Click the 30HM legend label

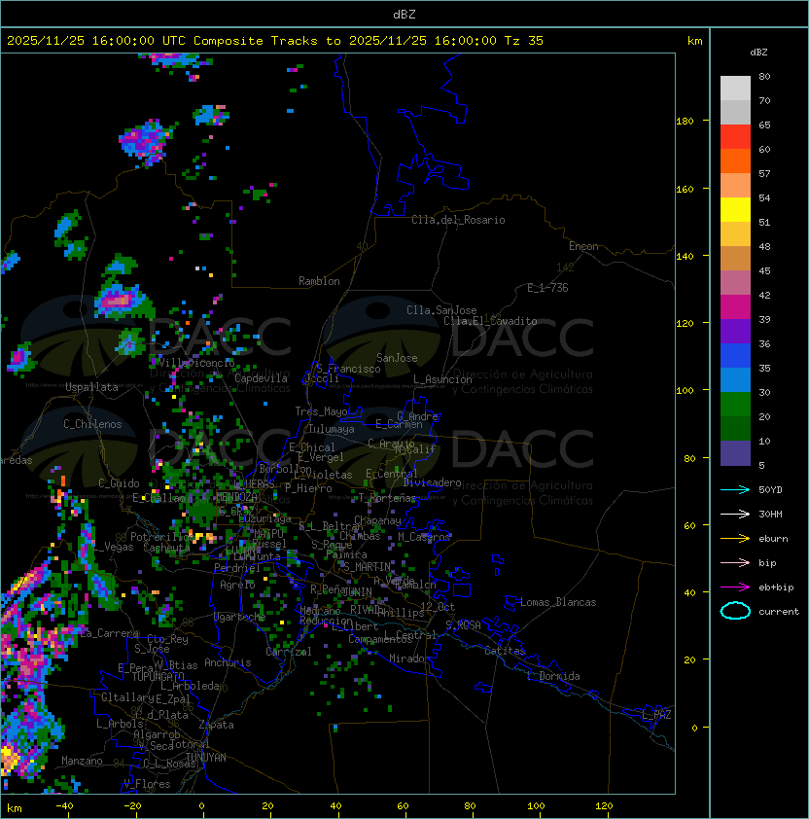[x=770, y=514]
